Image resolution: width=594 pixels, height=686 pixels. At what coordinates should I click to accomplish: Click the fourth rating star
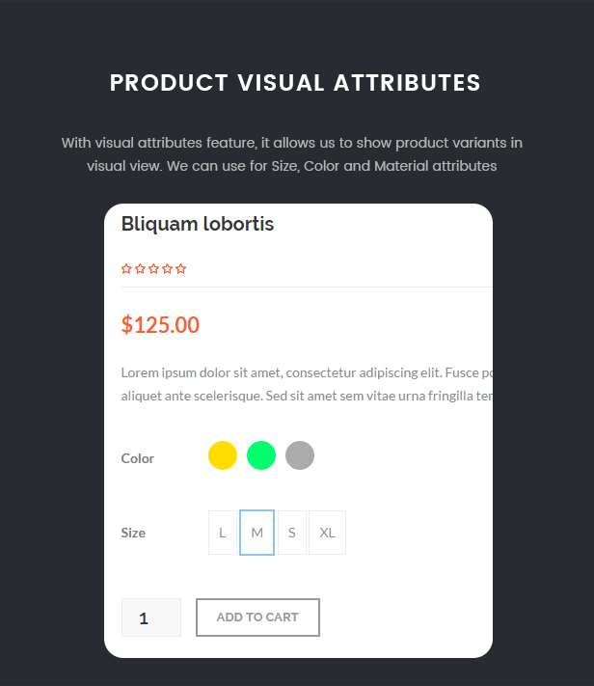click(167, 268)
